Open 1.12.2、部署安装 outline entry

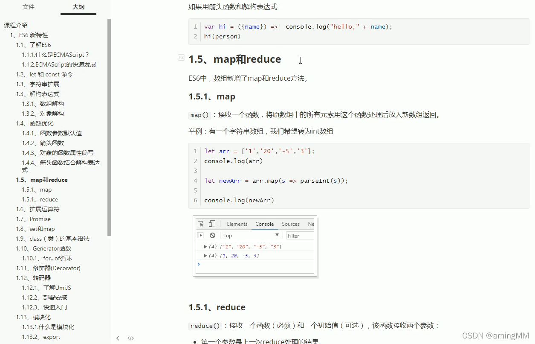(x=45, y=297)
